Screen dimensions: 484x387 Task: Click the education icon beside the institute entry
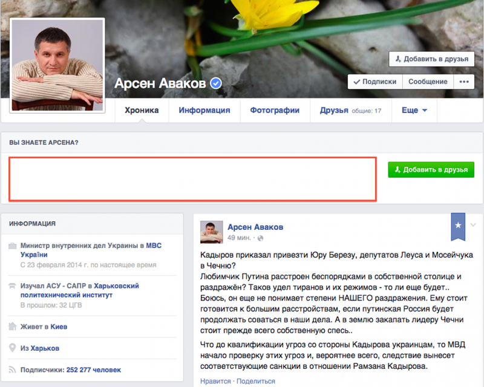pyautogui.click(x=13, y=284)
